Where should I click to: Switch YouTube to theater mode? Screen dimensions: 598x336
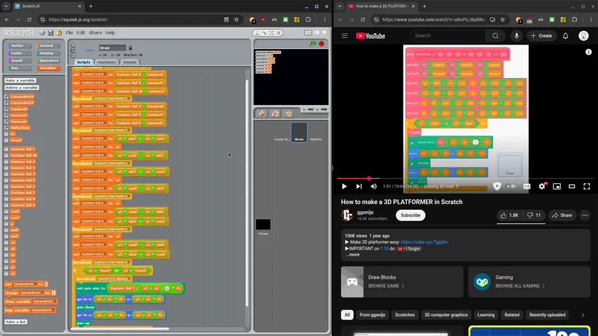(x=571, y=187)
